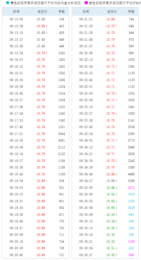Click the green down arrow in 09:25:00 row
Image resolution: width=141 pixels, height=260 pixels.
(116, 188)
